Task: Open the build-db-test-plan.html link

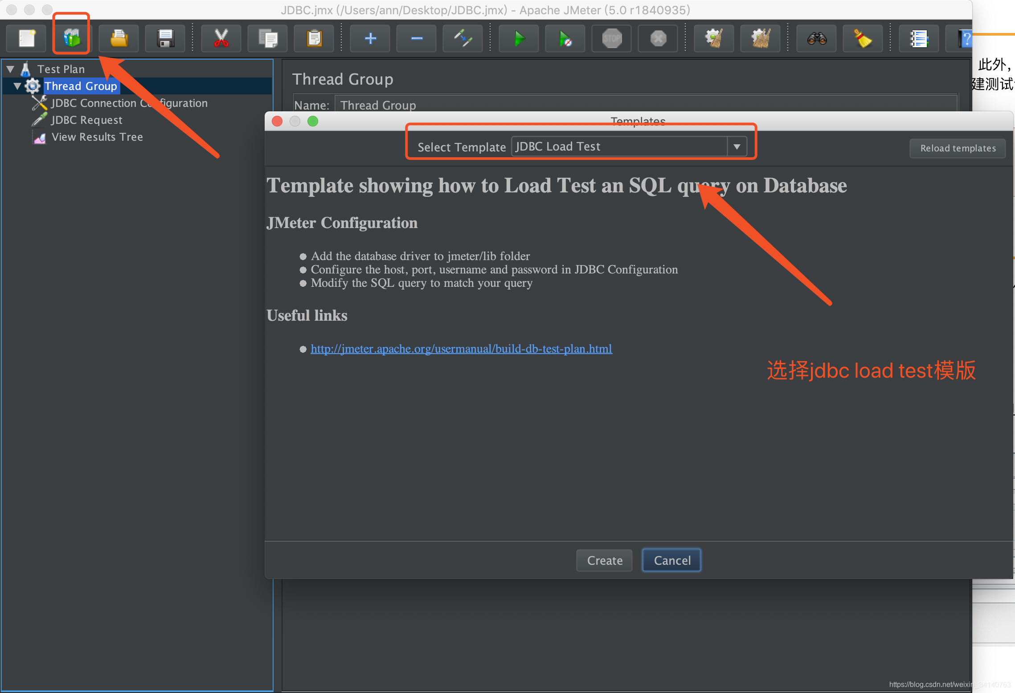Action: coord(461,348)
